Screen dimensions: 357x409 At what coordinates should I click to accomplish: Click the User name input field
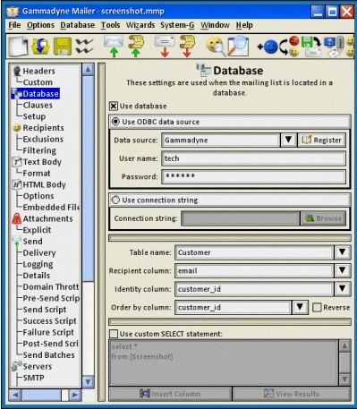tap(253, 158)
